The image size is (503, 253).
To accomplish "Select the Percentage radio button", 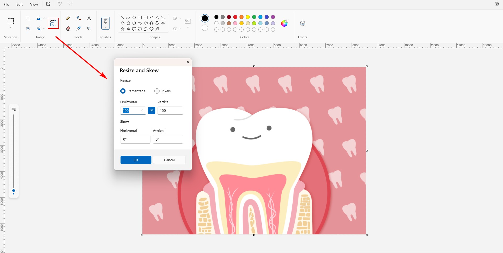I will [x=123, y=91].
